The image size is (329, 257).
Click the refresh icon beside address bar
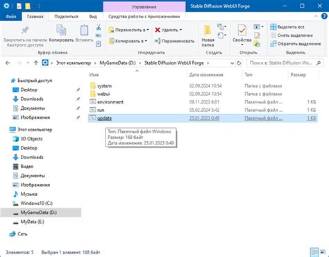click(x=239, y=63)
